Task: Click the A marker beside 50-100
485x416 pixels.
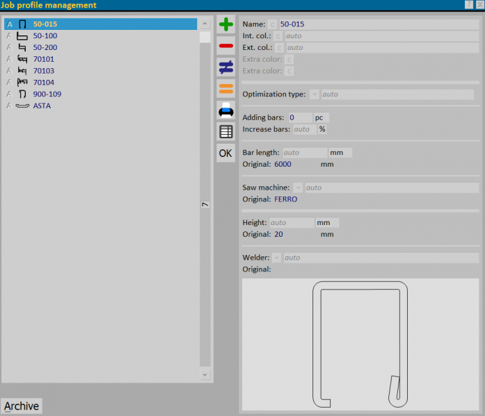Action: (9, 36)
